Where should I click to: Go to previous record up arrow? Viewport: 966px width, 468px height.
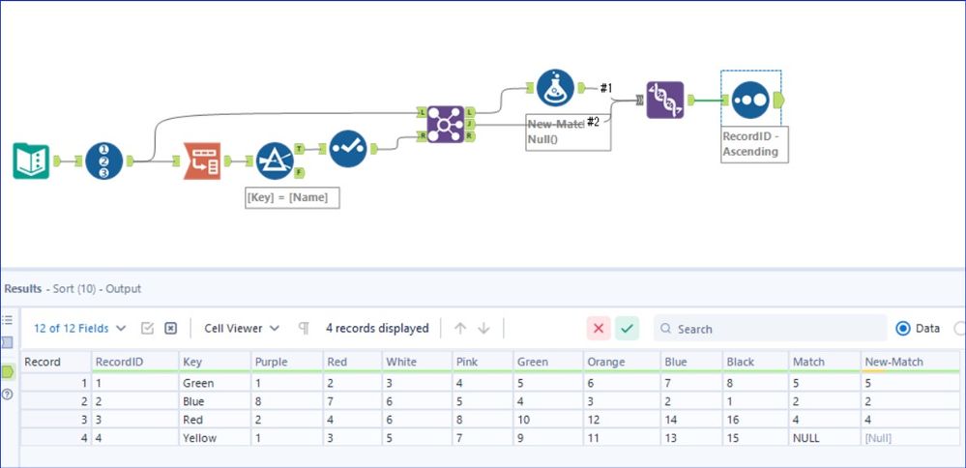coord(460,328)
